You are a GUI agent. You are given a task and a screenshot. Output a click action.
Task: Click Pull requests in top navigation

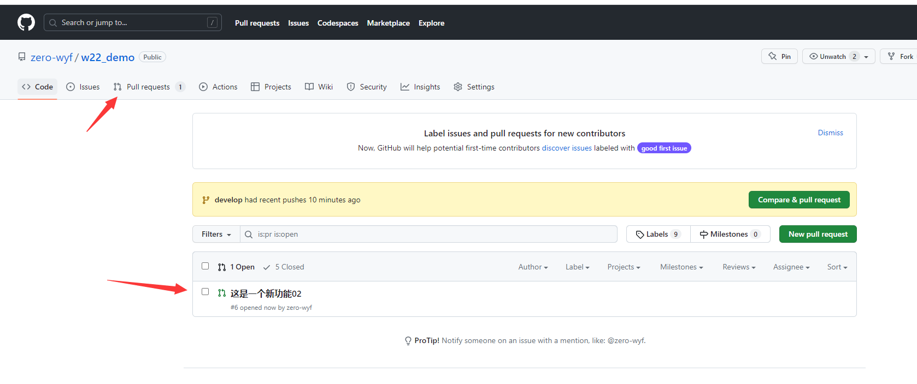click(257, 23)
